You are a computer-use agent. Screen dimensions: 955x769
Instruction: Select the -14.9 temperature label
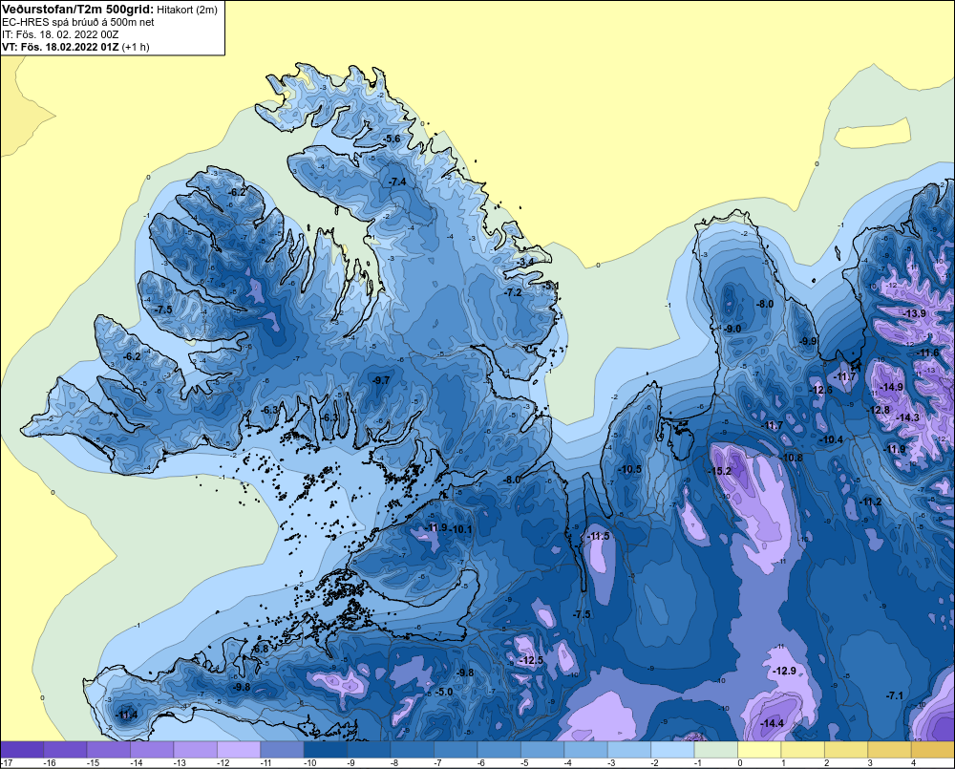892,387
